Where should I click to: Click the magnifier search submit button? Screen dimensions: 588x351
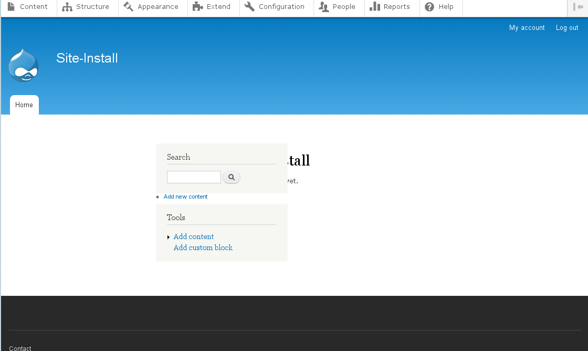pos(232,177)
